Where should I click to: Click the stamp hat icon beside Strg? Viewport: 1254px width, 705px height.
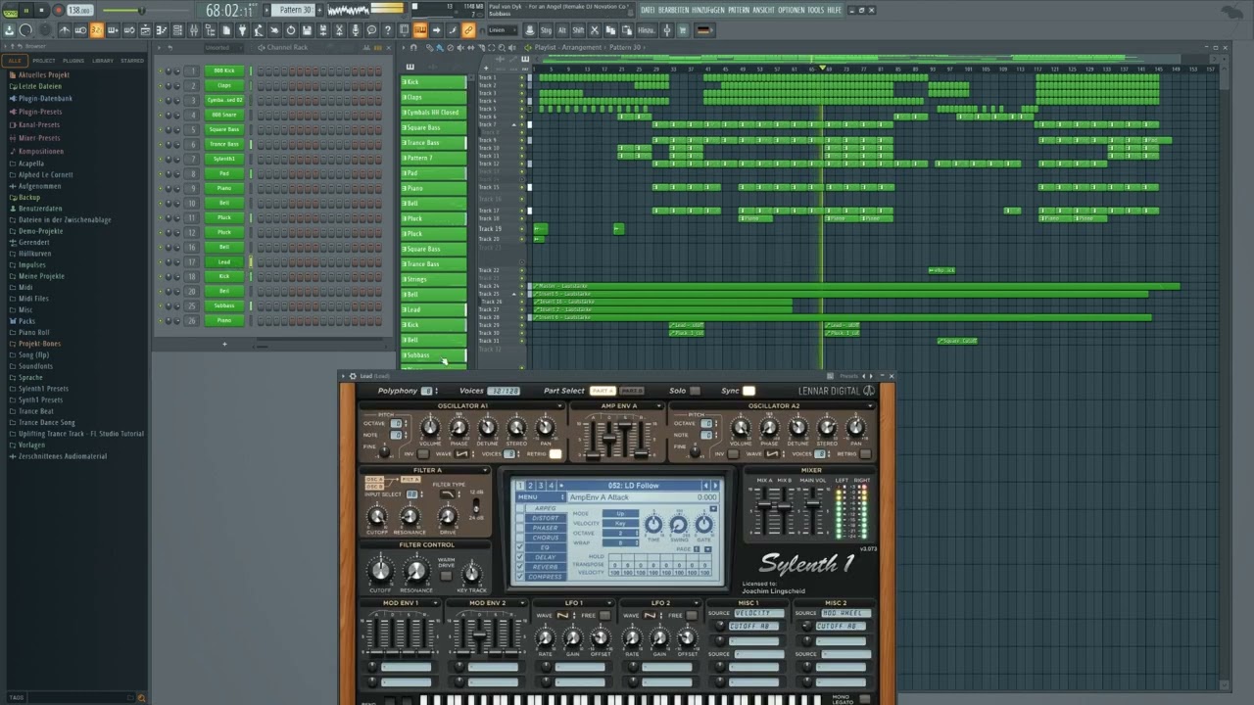[529, 30]
